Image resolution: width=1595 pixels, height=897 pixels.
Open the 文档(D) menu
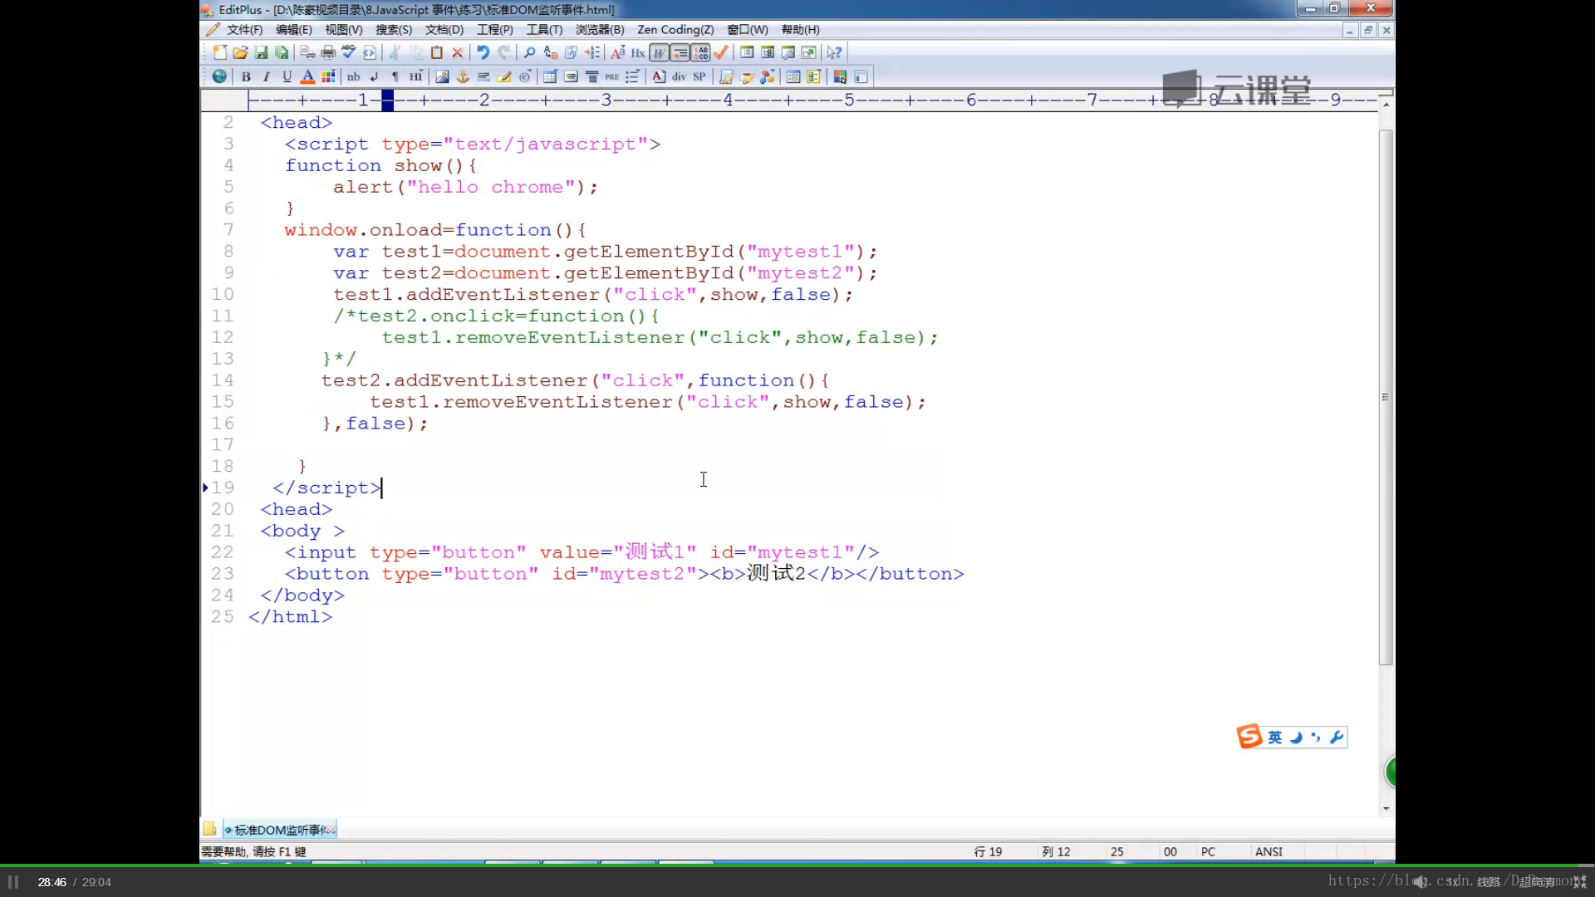tap(444, 30)
